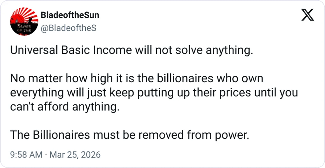325x168 pixels.
Task: Click the words 'Universal Basic Income'
Action: coord(71,50)
